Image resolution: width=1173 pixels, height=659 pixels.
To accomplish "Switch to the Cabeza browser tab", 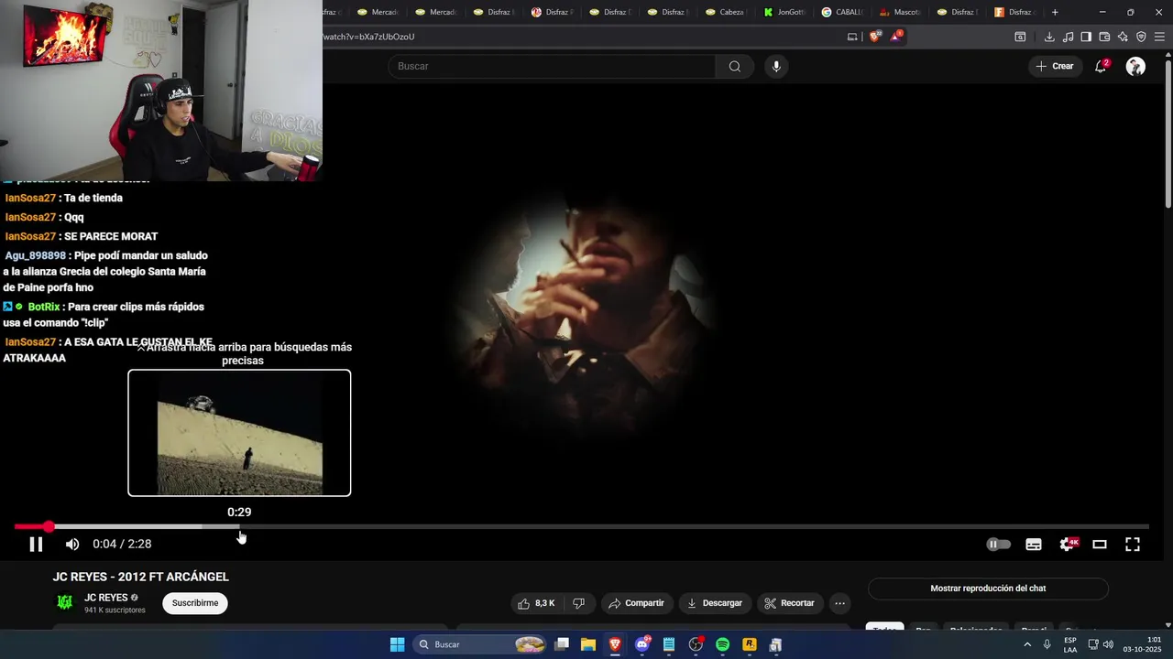I will [726, 12].
